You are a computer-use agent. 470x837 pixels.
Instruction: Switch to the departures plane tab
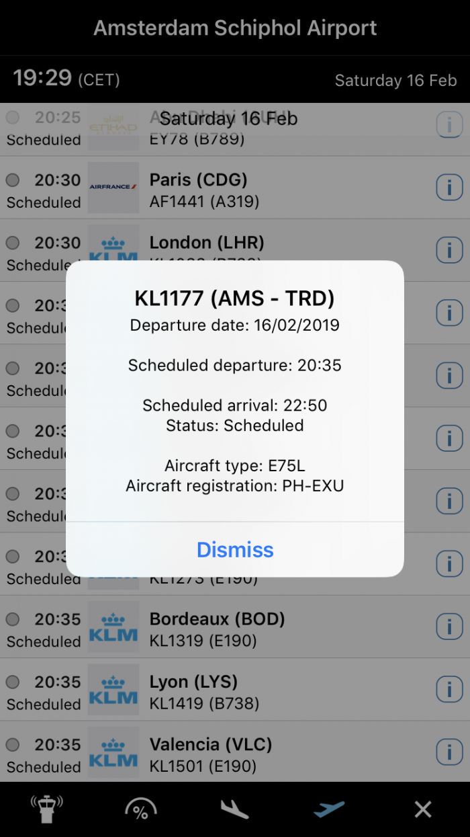[x=329, y=809]
